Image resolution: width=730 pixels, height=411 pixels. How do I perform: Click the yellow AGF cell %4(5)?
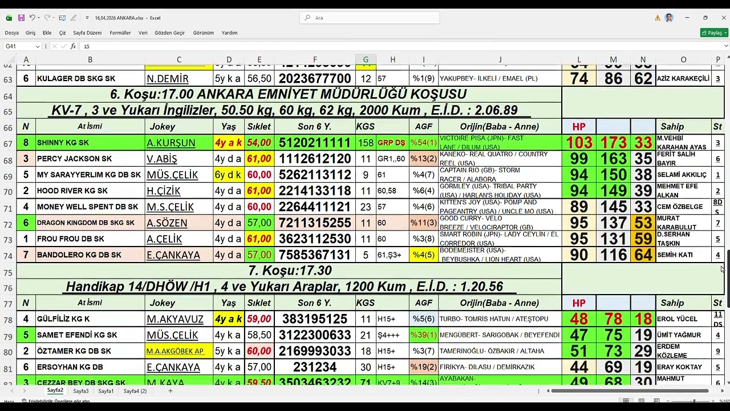pos(424,255)
